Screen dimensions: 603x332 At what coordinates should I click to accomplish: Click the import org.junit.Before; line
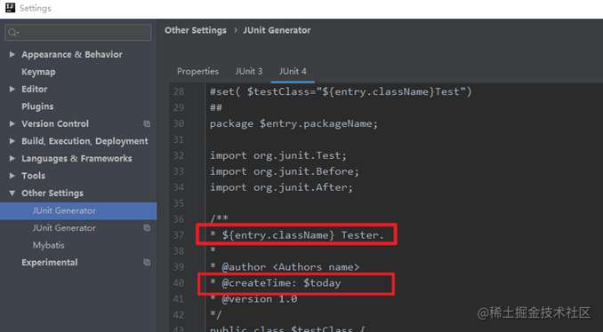point(285,171)
